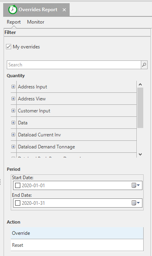Select the Customer Input quantity row
152x256 pixels.
[x=76, y=111]
